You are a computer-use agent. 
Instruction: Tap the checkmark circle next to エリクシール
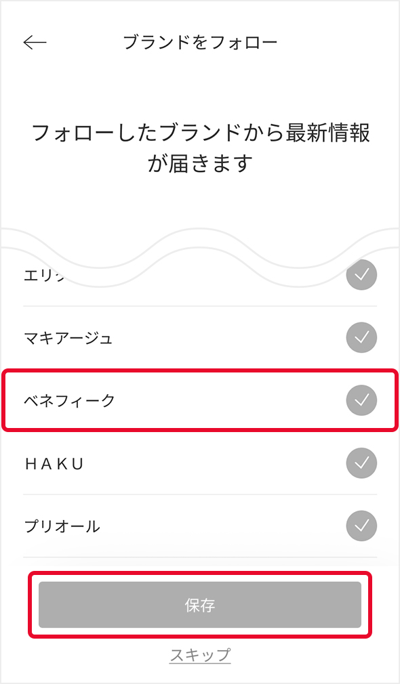(x=361, y=275)
